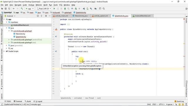Select SplashActivity in project tree

(x=21, y=37)
